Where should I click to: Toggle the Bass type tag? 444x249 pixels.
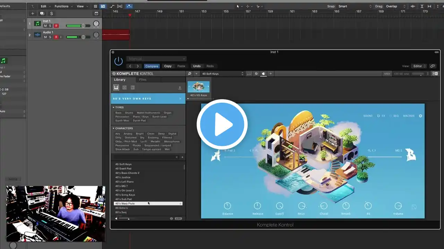pyautogui.click(x=118, y=113)
